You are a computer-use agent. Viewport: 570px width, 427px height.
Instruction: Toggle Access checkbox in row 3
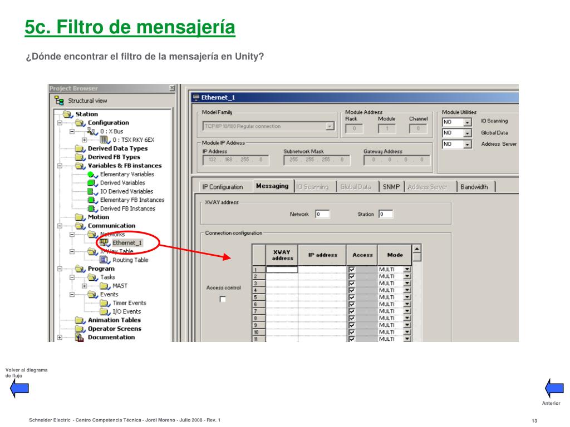click(x=352, y=283)
